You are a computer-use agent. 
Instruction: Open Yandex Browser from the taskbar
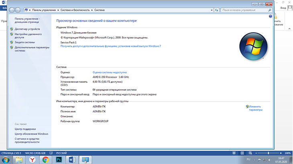[x=32, y=159]
